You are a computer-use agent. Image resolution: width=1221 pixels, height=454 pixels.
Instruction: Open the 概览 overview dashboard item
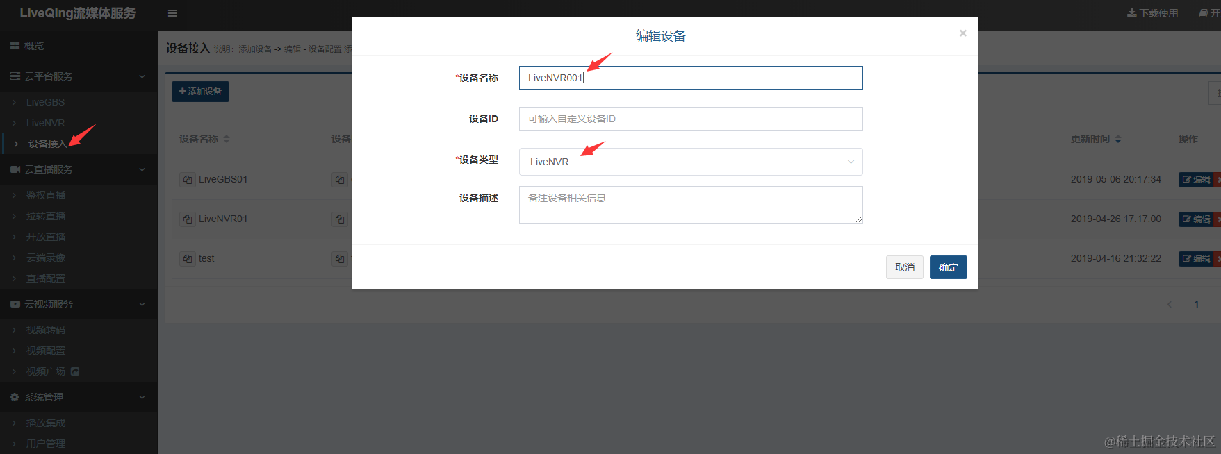(79, 46)
